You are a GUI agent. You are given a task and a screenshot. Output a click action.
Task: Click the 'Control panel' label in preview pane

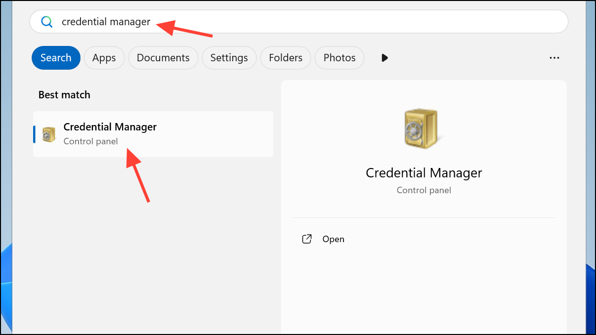[424, 190]
